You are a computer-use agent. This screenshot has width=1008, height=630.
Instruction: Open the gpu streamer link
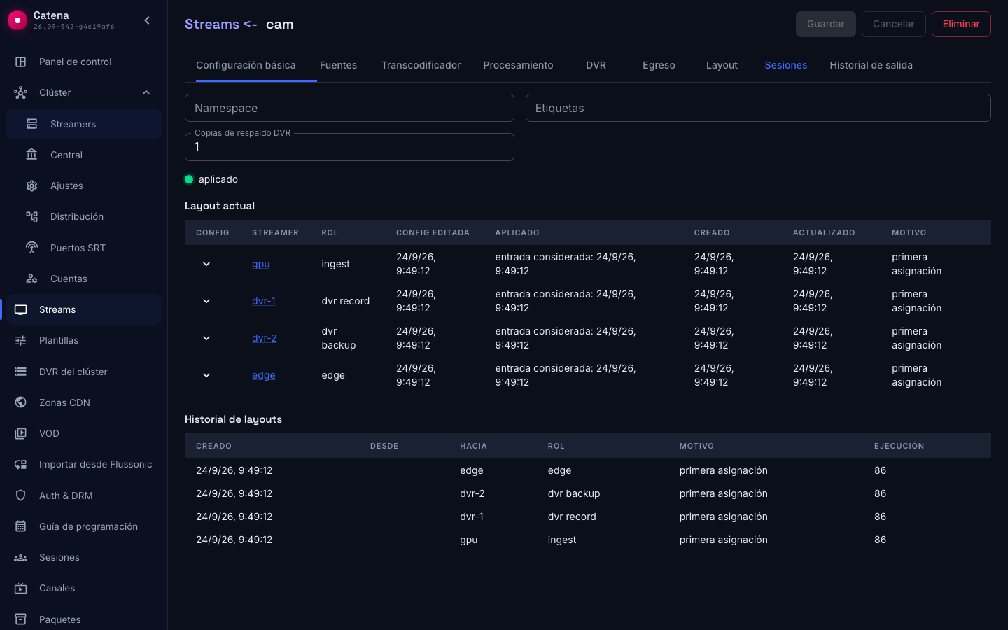point(261,264)
